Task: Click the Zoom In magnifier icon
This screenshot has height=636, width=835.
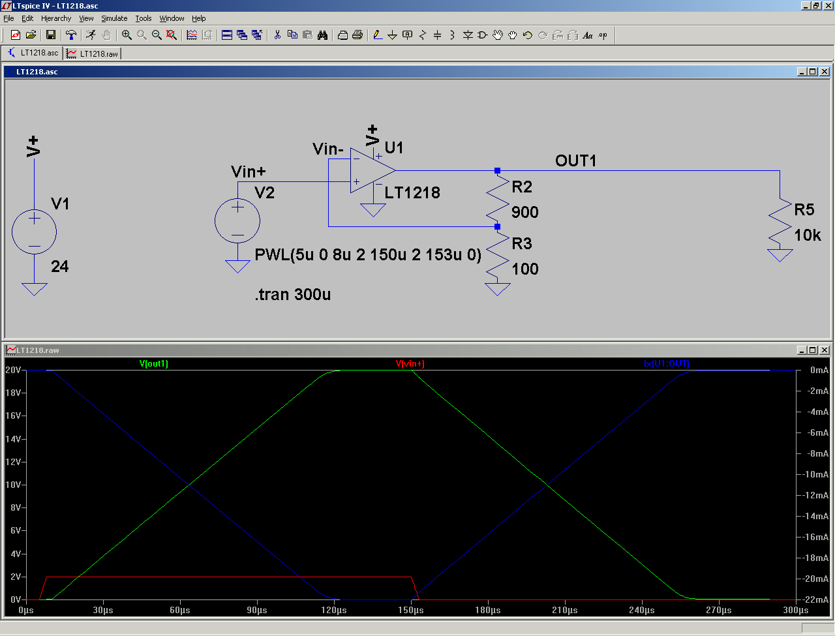Action: click(x=127, y=35)
